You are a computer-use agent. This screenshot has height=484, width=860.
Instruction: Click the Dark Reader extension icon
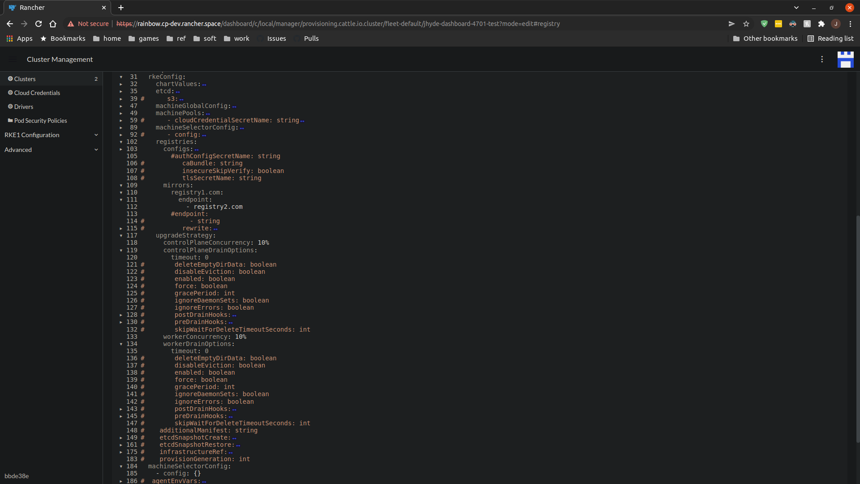click(793, 24)
